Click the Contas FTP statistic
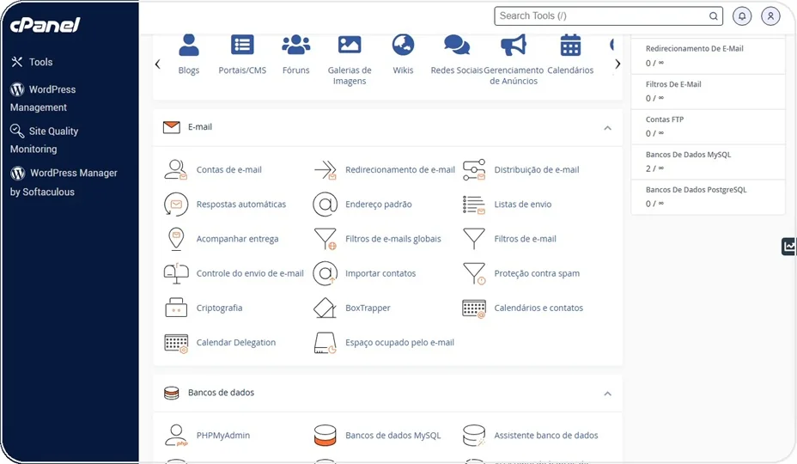The width and height of the screenshot is (797, 464). click(x=708, y=126)
